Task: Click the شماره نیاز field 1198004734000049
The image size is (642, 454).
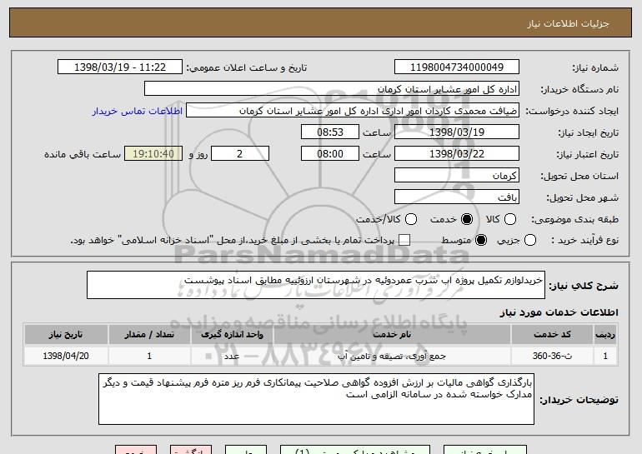Action: 457,67
